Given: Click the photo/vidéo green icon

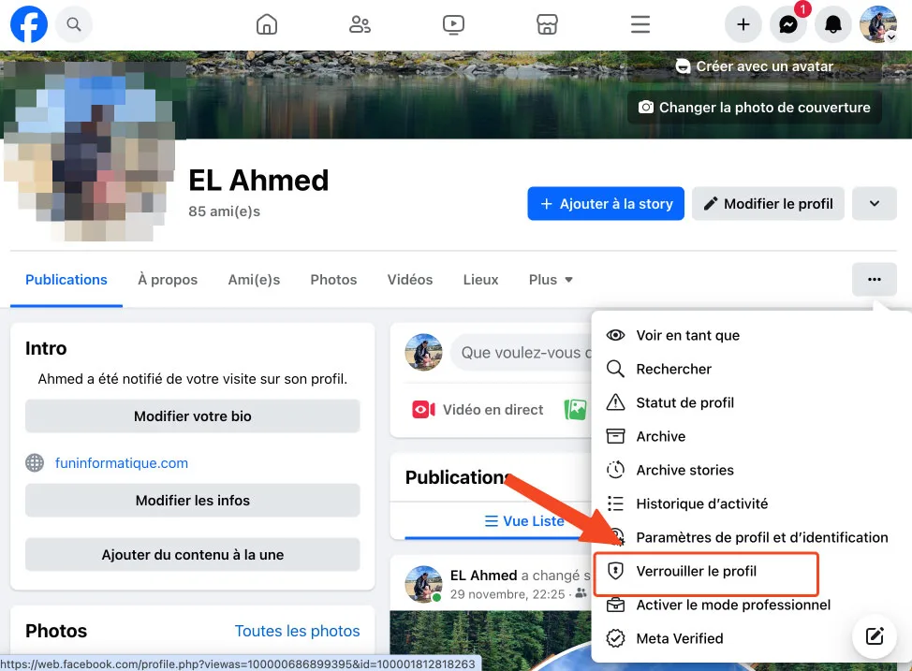Looking at the screenshot, I should [x=575, y=409].
